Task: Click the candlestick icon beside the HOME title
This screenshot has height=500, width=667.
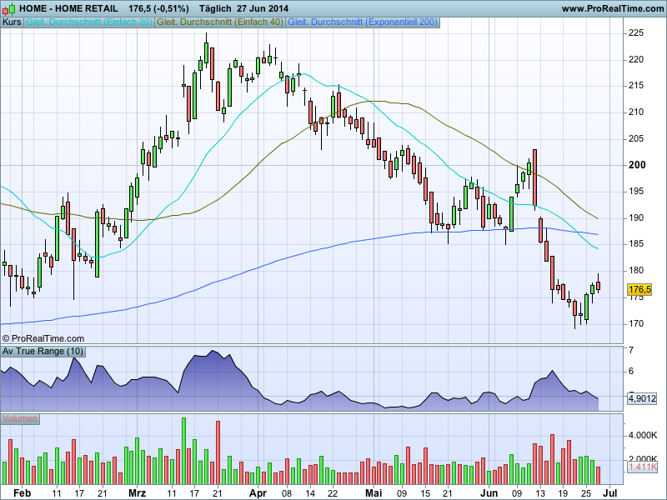Action: click(9, 8)
